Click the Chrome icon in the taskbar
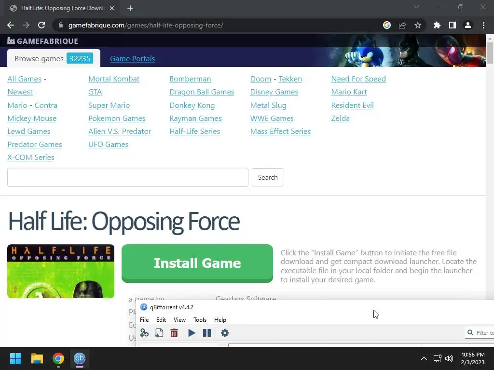 (58, 358)
